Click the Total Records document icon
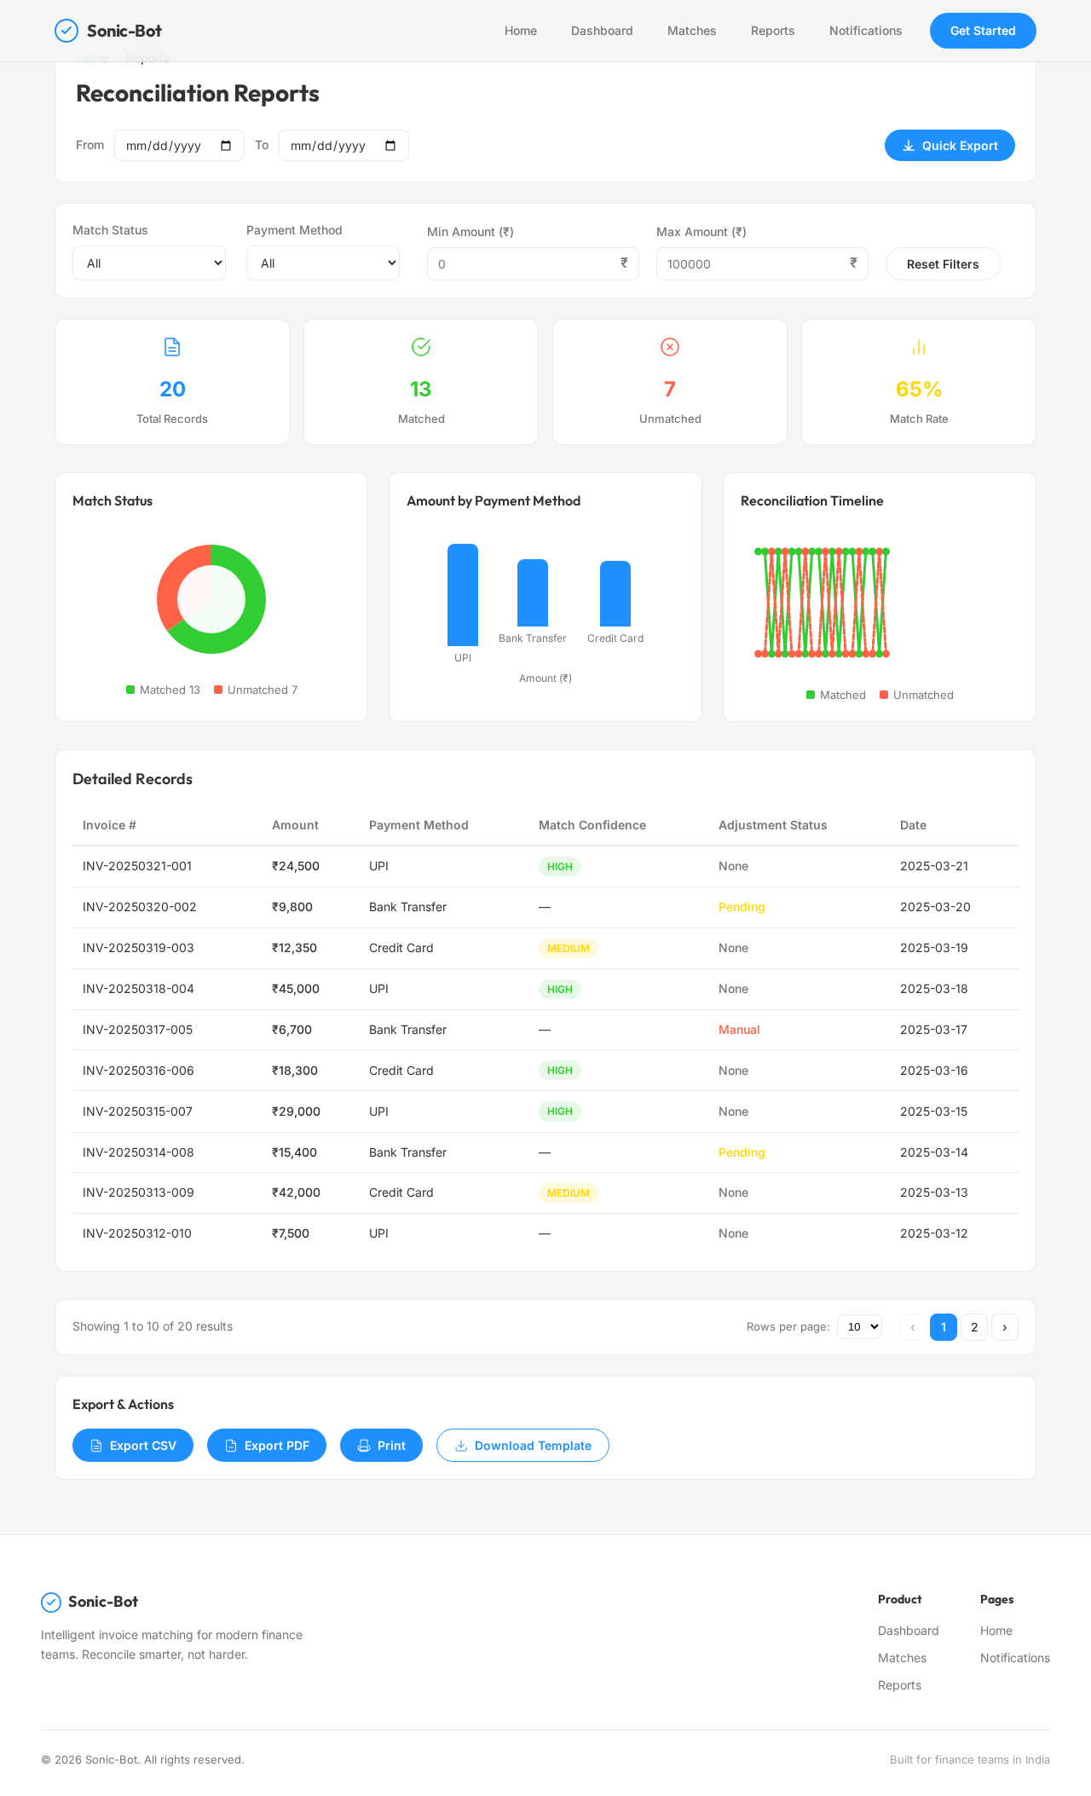1091x1796 pixels. (172, 347)
